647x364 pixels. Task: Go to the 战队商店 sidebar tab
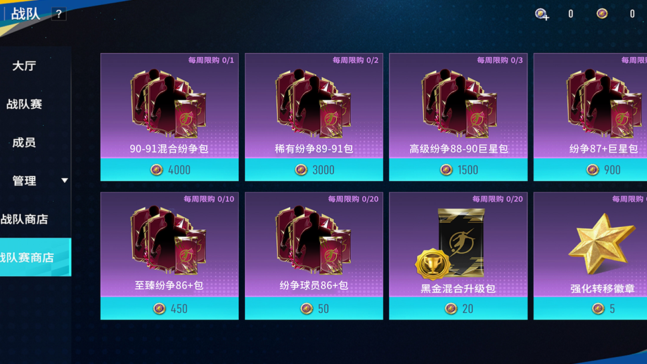(x=24, y=219)
